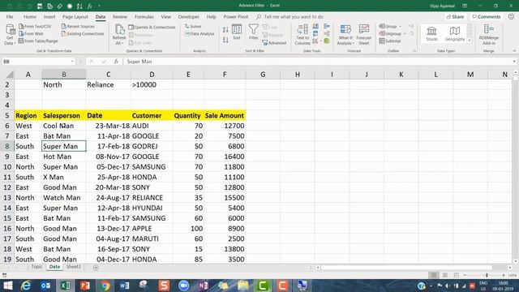Select cell with criteria >10000
The width and height of the screenshot is (519, 292).
(x=152, y=84)
